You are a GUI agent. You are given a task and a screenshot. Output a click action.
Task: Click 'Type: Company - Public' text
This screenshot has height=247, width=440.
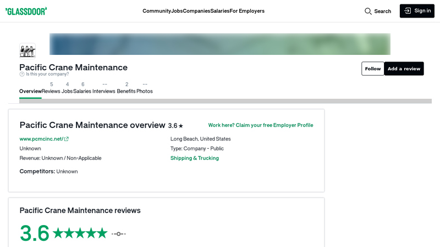tap(197, 148)
